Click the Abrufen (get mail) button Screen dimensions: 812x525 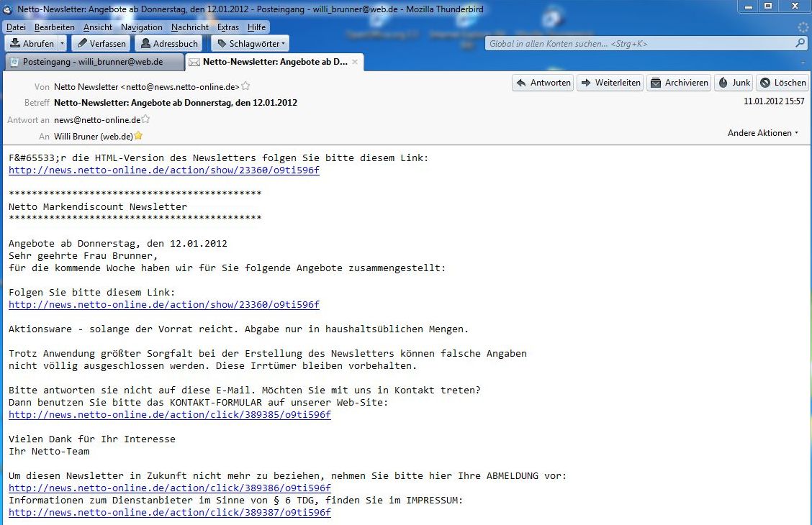(32, 43)
